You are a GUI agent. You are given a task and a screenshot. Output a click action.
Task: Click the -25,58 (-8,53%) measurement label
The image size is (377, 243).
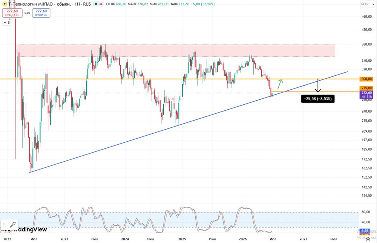point(317,99)
